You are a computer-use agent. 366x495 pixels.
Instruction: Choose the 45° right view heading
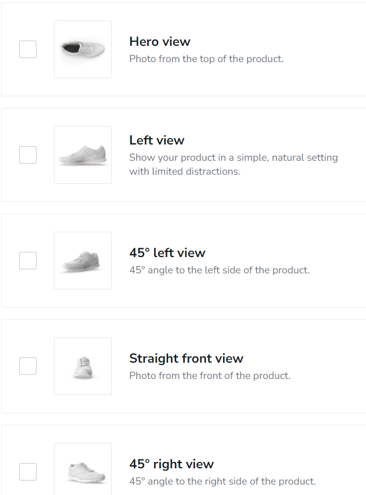(x=171, y=464)
